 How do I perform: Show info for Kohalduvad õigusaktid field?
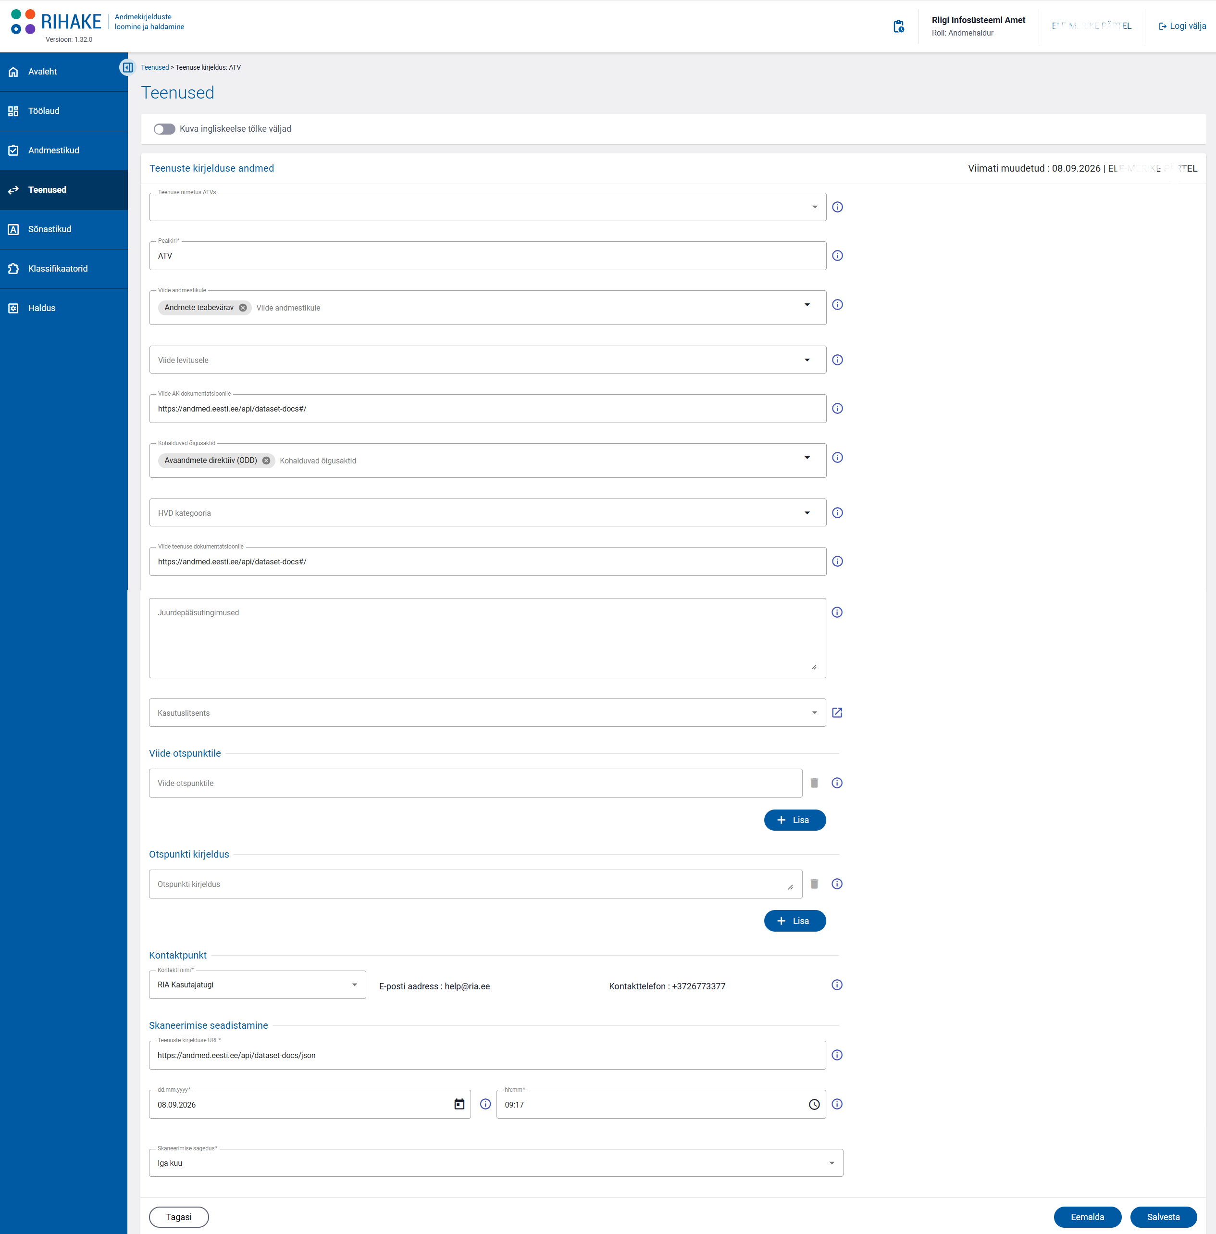[x=837, y=457]
